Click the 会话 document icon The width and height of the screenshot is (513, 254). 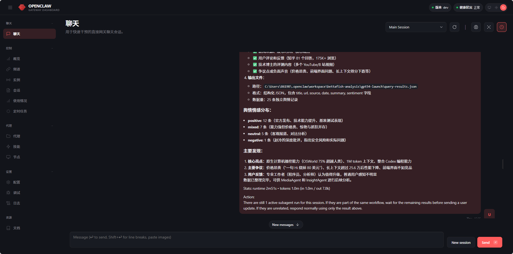tap(8, 90)
